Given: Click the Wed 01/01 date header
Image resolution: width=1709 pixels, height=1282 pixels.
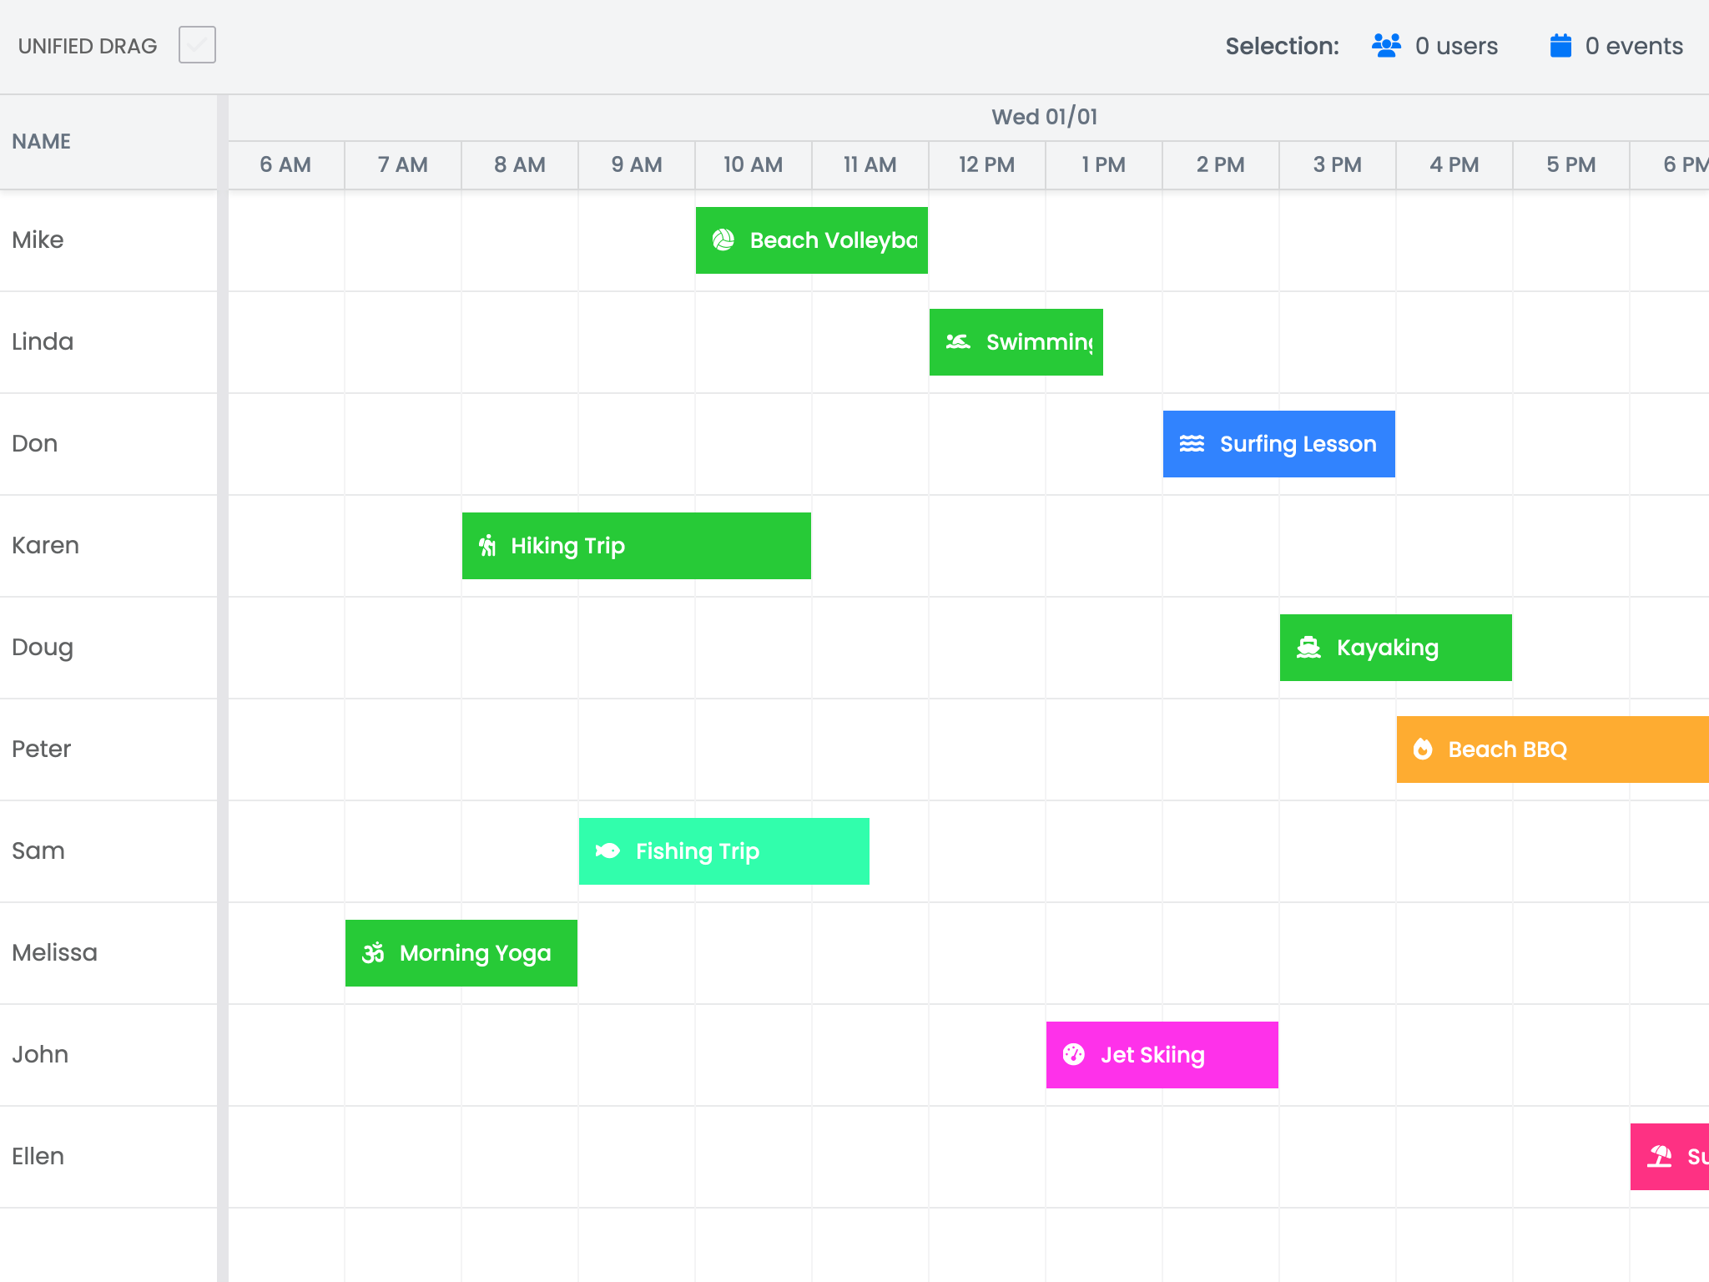Looking at the screenshot, I should click(1045, 117).
